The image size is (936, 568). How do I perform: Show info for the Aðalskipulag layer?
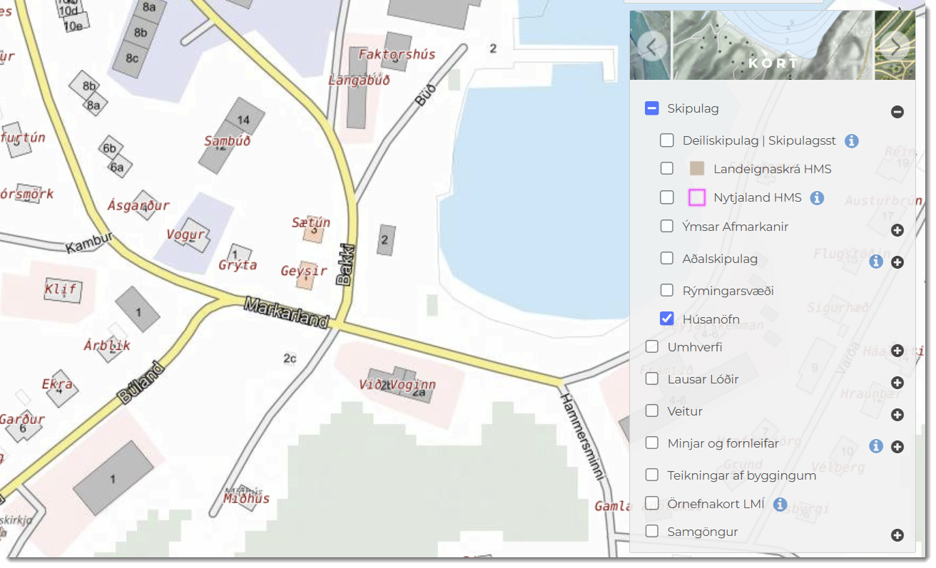[876, 262]
